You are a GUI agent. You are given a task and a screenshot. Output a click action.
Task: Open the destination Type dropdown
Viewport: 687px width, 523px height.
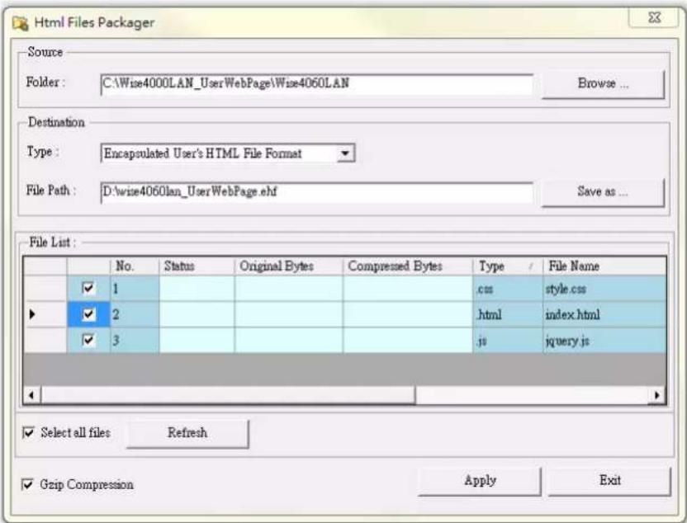coord(346,153)
